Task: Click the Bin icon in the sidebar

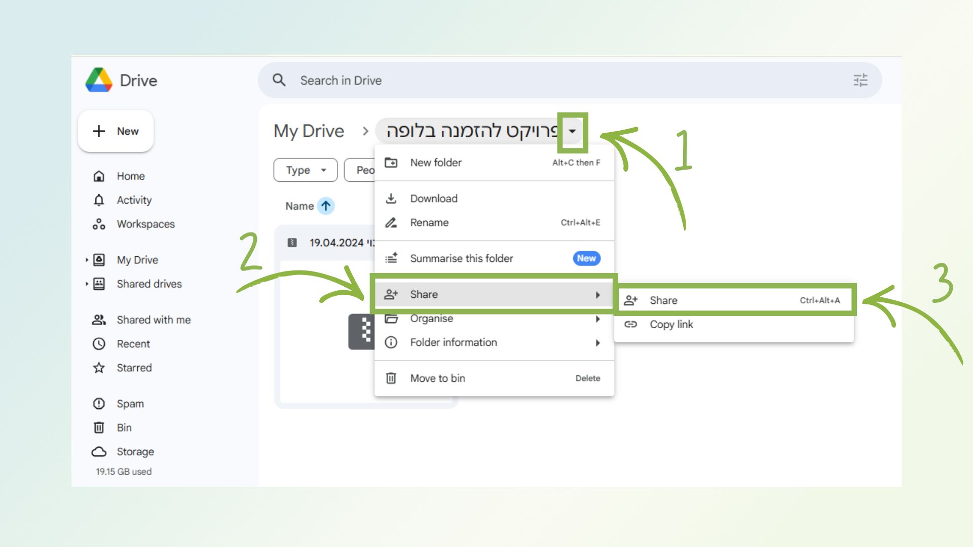Action: (99, 427)
